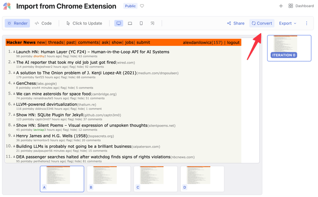
Task: Open the Dashboard
Action: (301, 6)
